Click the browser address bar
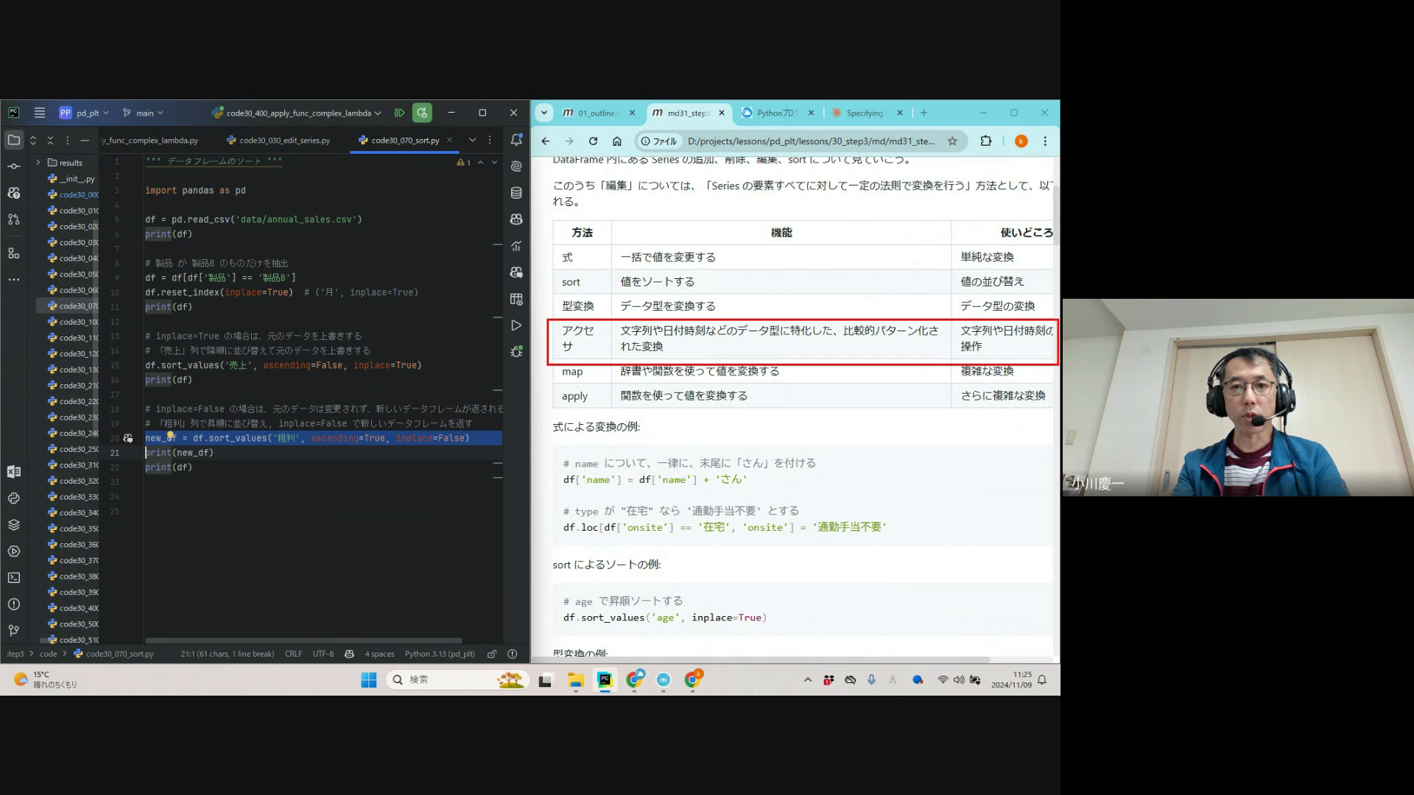The width and height of the screenshot is (1414, 795). point(810,141)
